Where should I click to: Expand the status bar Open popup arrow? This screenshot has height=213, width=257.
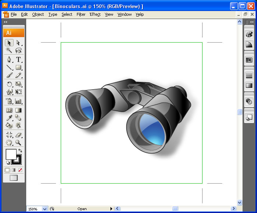coord(112,209)
